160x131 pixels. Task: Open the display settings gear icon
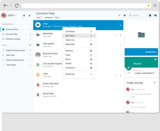click(x=125, y=15)
